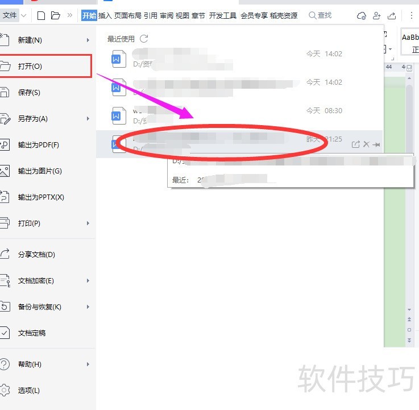Choose 输出为PPTX(X) menu entry
Image resolution: width=419 pixels, height=410 pixels.
48,197
